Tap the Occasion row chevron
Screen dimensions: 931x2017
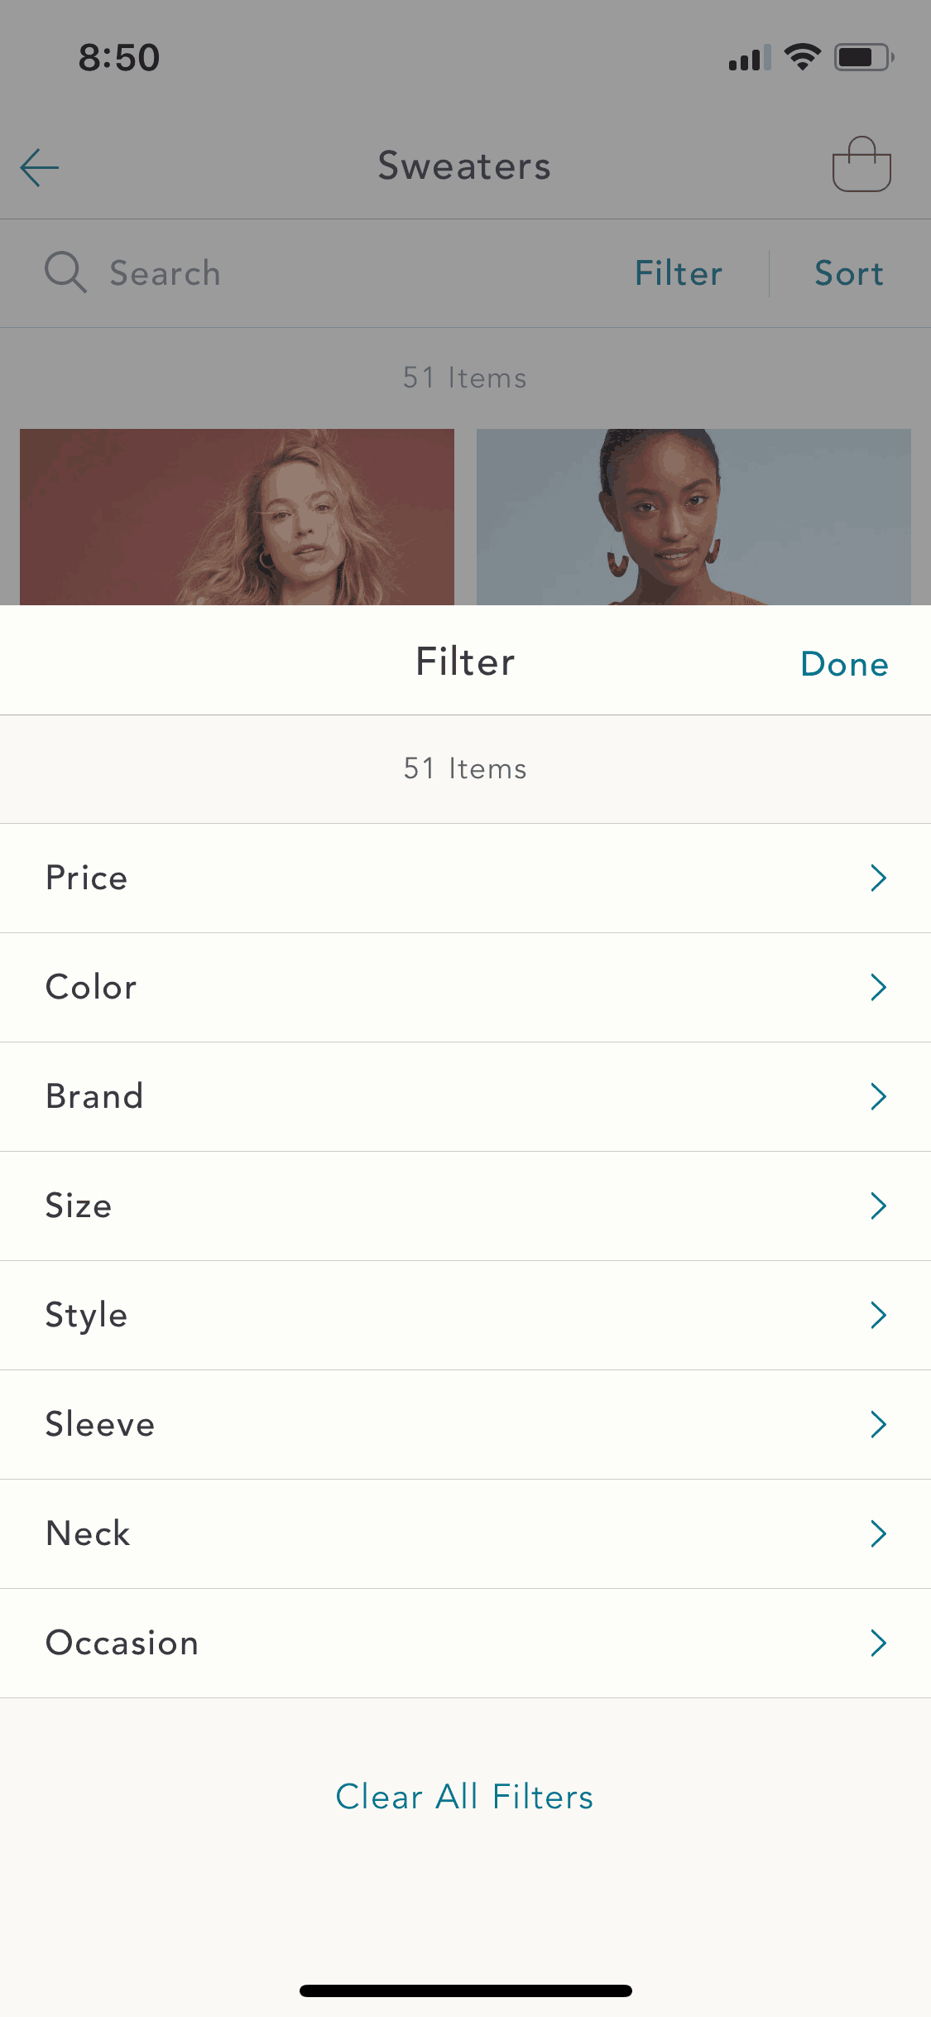879,1643
